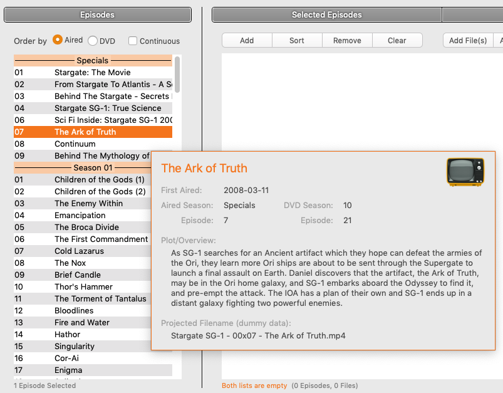Select The Ark of Truth highlighted row
The image size is (503, 393).
[85, 132]
